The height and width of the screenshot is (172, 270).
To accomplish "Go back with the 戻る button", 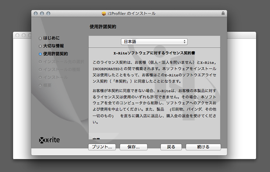I will [x=171, y=147].
